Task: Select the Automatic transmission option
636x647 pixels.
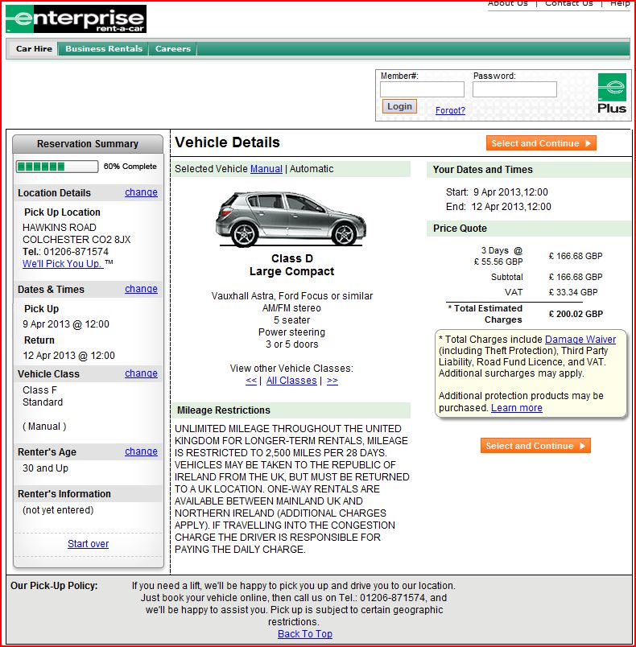Action: [312, 169]
